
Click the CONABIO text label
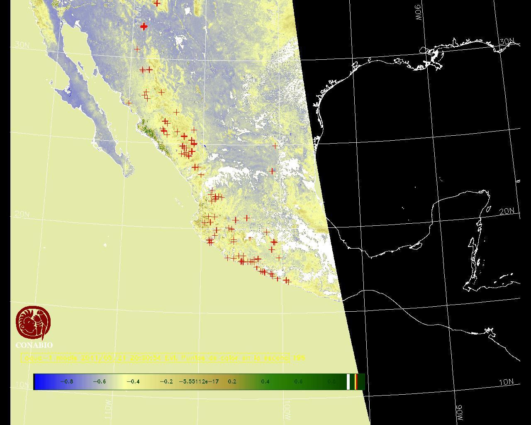34,345
